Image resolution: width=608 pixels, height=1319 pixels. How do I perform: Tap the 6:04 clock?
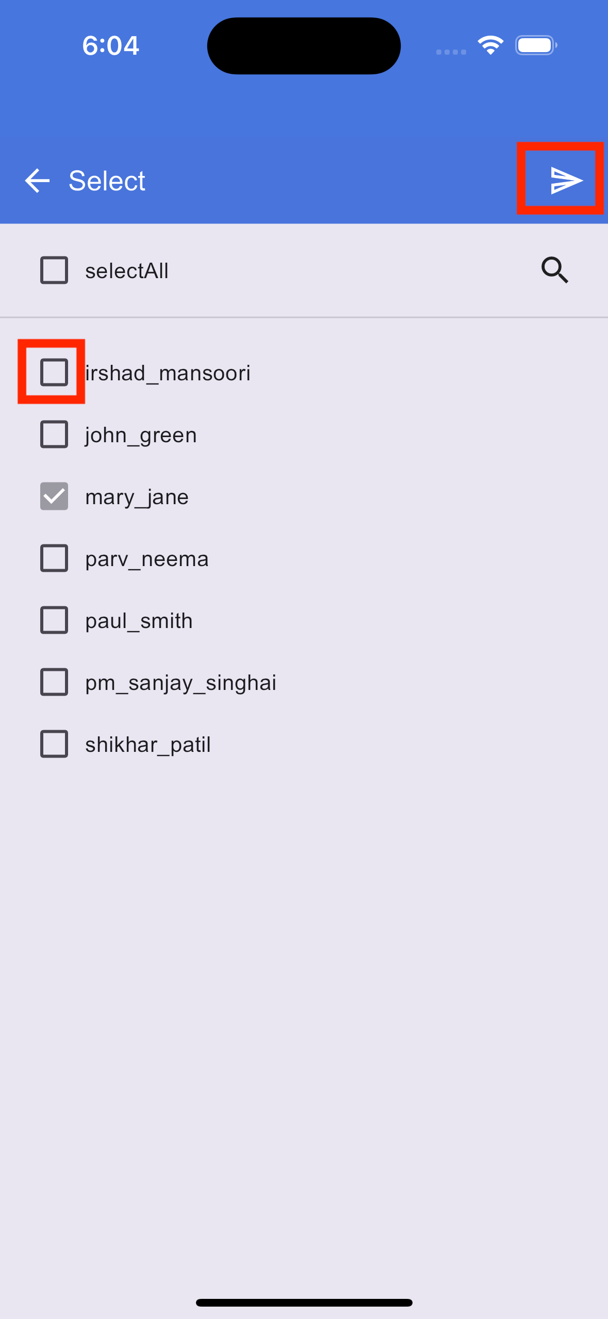(x=111, y=45)
